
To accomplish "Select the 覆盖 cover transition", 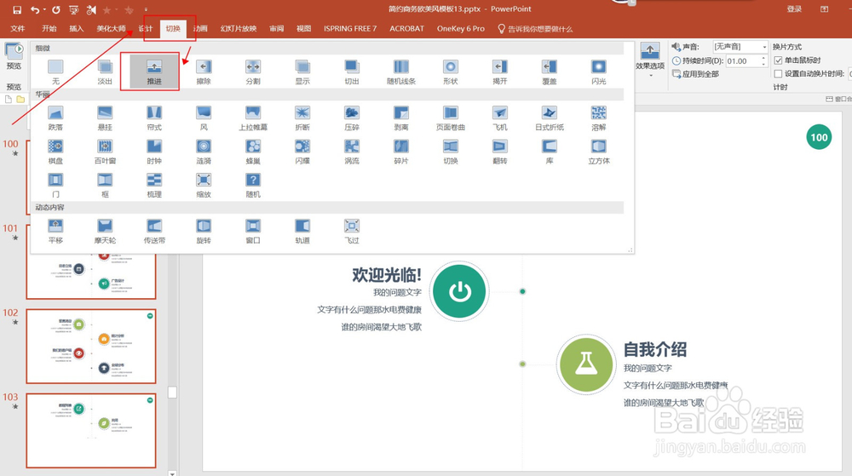I will click(x=550, y=72).
